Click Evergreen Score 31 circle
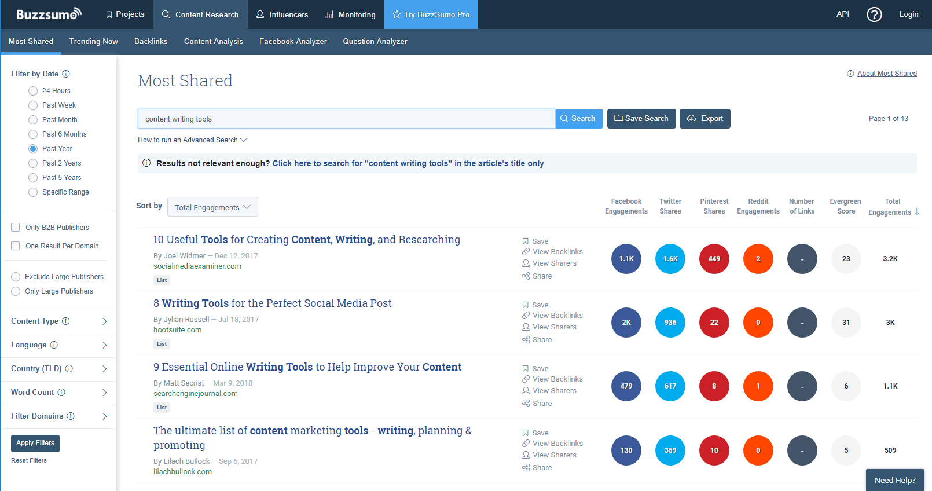932x491 pixels. (x=846, y=323)
